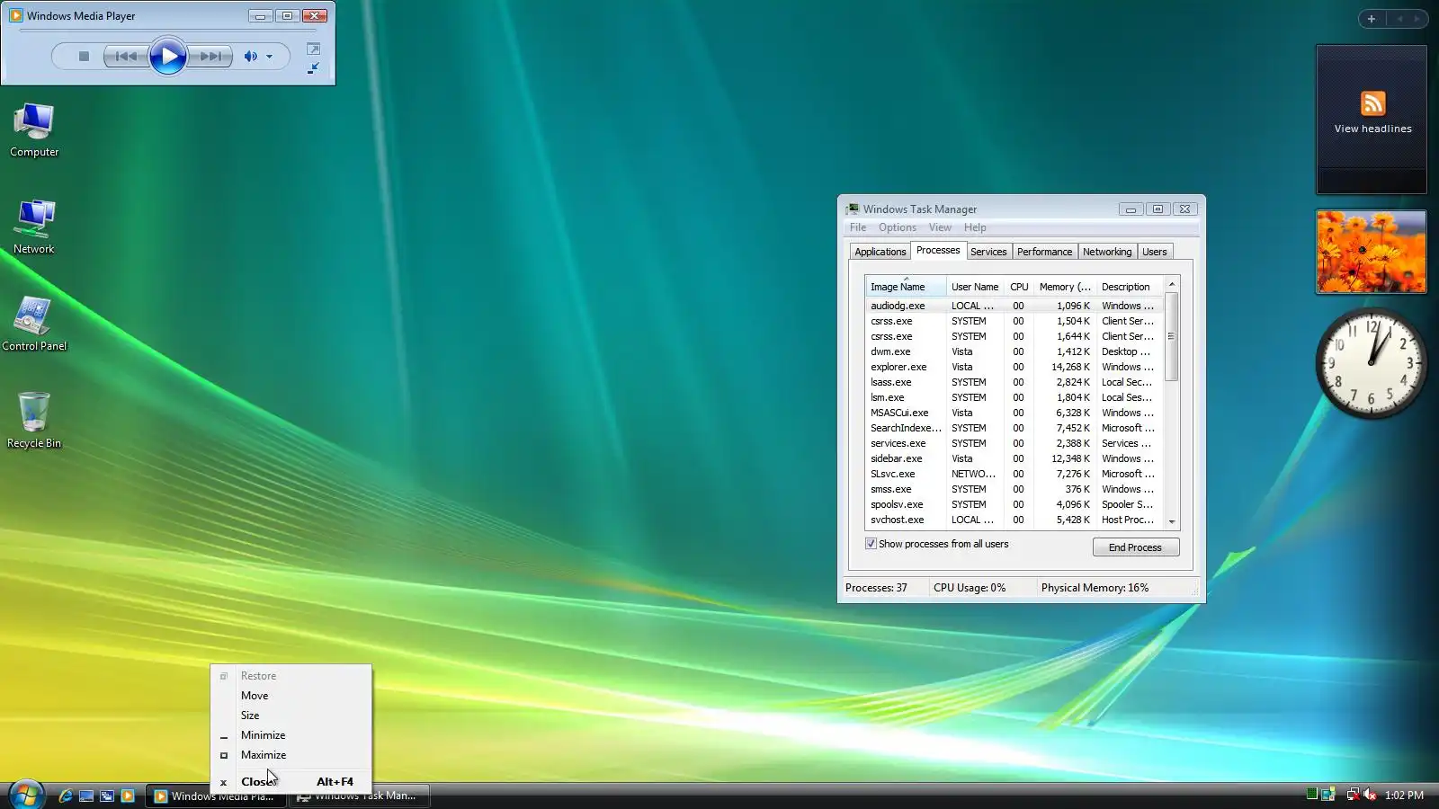Image resolution: width=1439 pixels, height=809 pixels.
Task: Open the volume dropdown arrow in Media Player
Action: [x=269, y=57]
